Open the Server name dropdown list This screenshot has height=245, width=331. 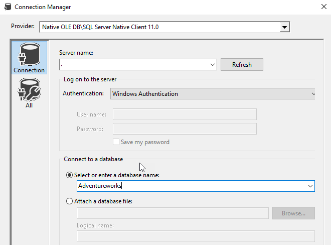[x=212, y=65]
